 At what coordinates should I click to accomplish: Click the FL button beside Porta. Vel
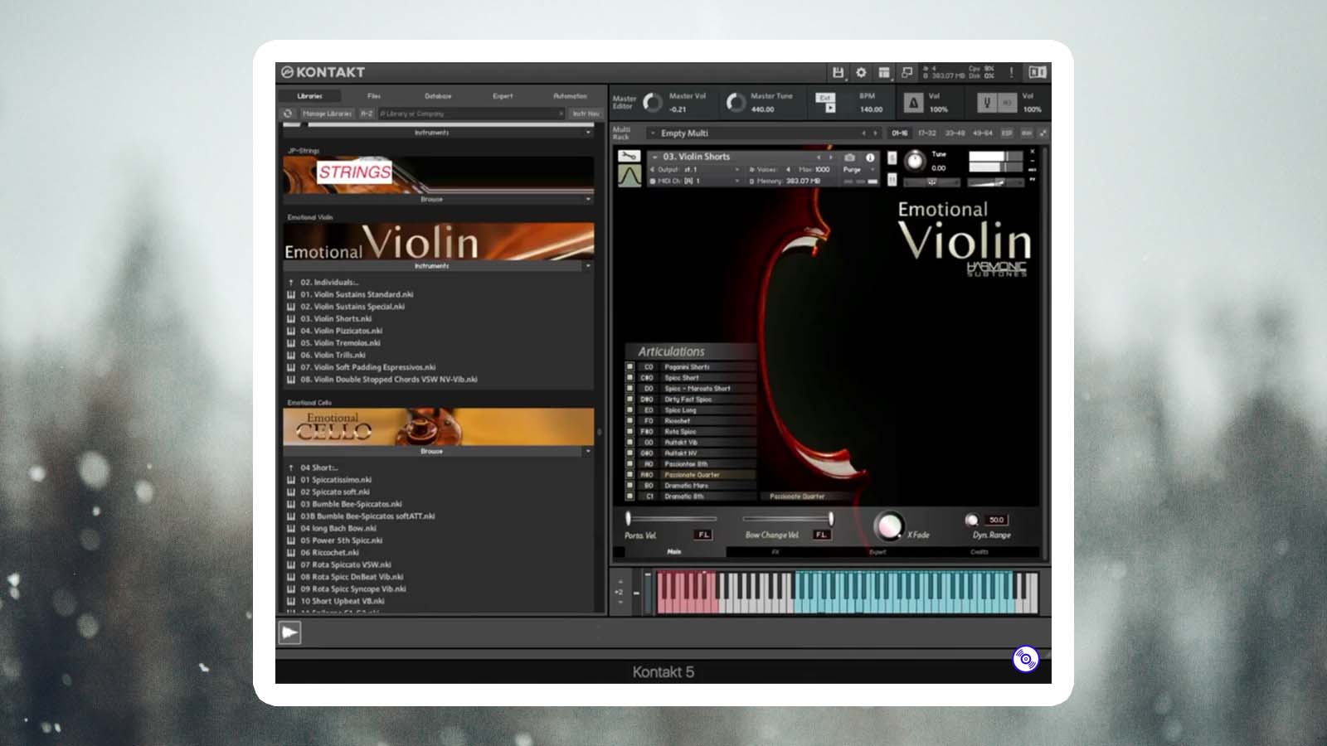click(703, 535)
